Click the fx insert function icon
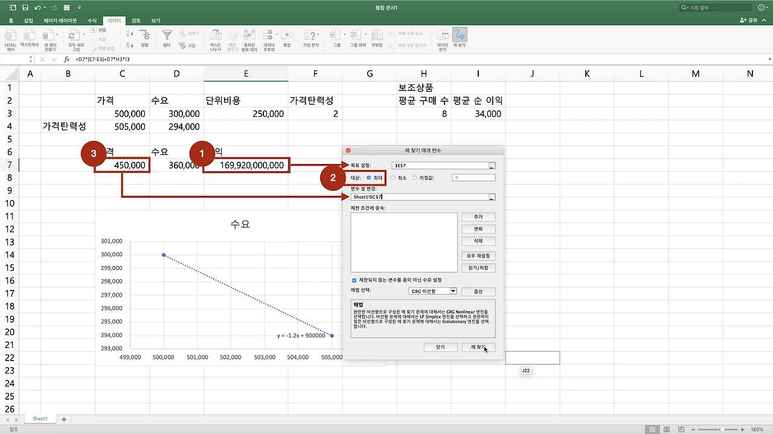Image resolution: width=773 pixels, height=434 pixels. (67, 60)
